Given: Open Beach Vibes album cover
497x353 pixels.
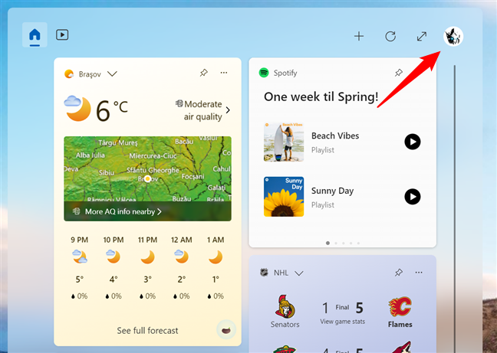Looking at the screenshot, I should (x=284, y=142).
